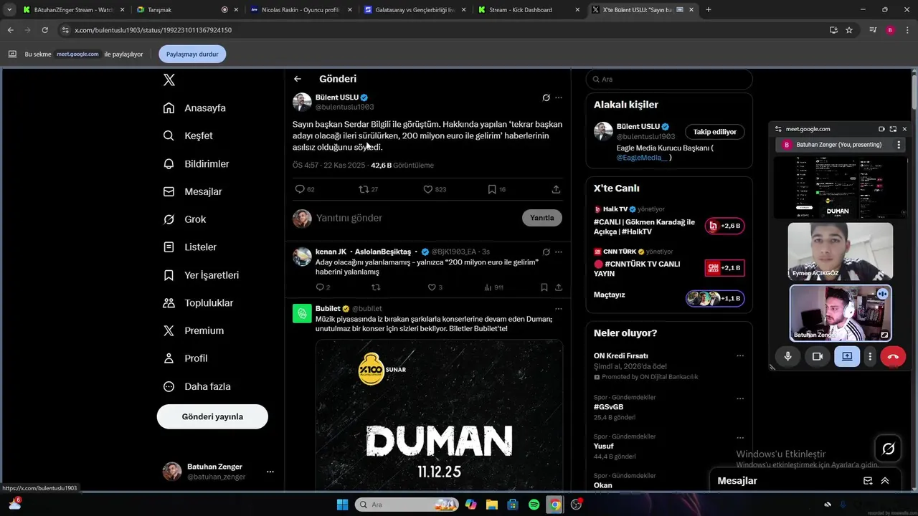The height and width of the screenshot is (516, 918).
Task: Share the main post via share icon
Action: pyautogui.click(x=556, y=189)
